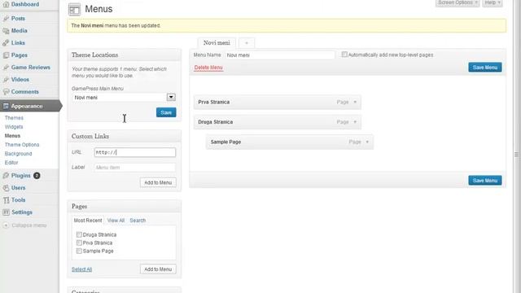Click the upper Save Menu button

tap(485, 68)
